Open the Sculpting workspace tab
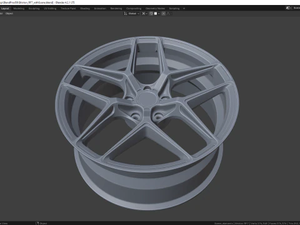Viewport: 300px width, 225px height. (34, 9)
